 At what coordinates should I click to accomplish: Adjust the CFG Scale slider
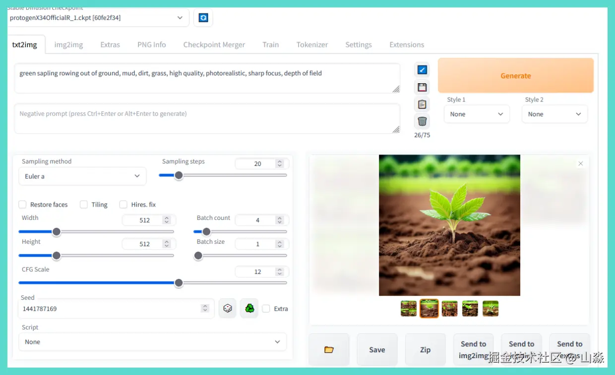tap(153, 282)
